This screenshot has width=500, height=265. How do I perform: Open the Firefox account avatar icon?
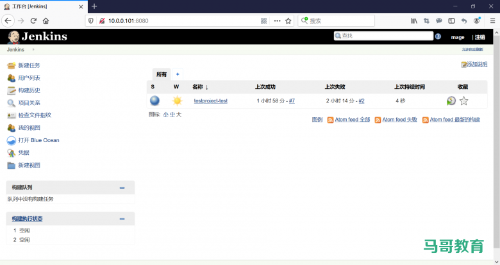(x=477, y=20)
